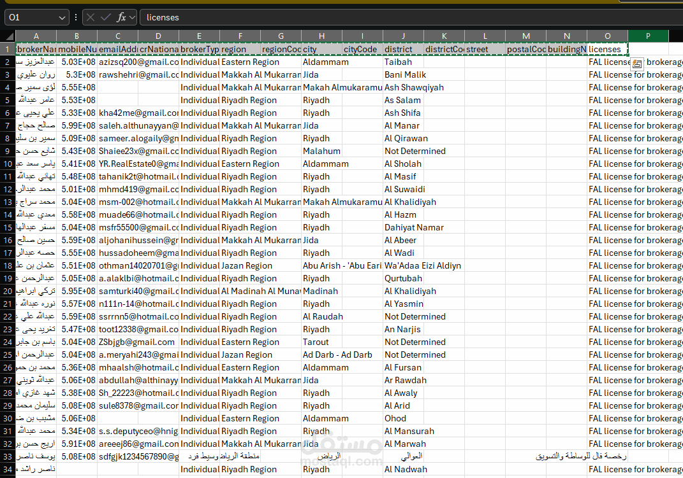This screenshot has width=683, height=478.
Task: Click the formula bar containing licenses
Action: [x=411, y=17]
